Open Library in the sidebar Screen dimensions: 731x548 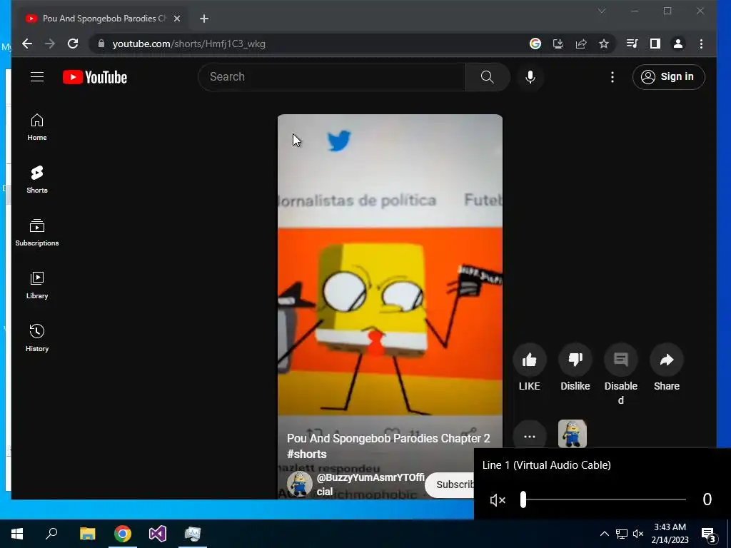37,285
